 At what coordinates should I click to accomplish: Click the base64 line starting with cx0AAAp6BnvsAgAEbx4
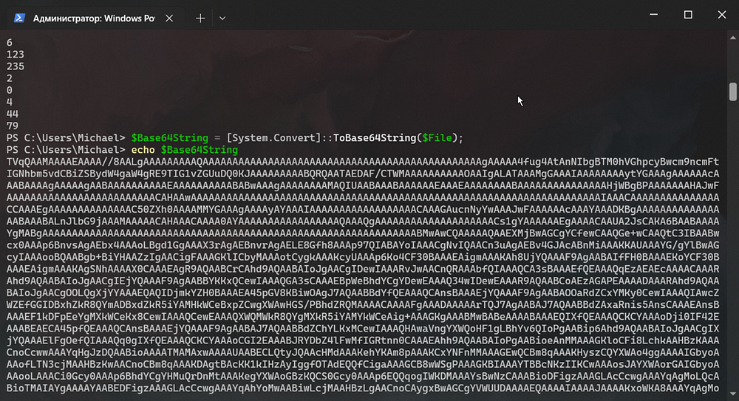point(363,245)
